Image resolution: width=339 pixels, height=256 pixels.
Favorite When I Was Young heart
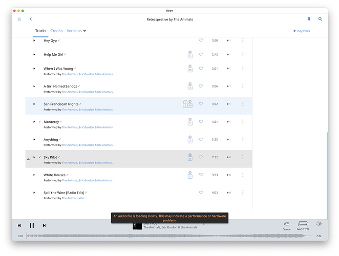[201, 68]
